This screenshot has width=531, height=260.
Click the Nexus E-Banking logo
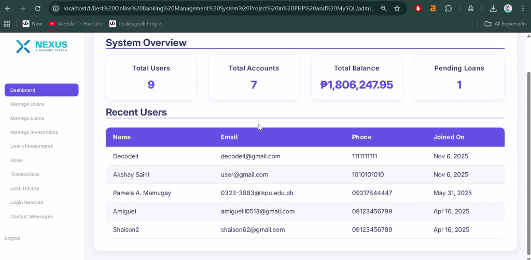pos(42,46)
